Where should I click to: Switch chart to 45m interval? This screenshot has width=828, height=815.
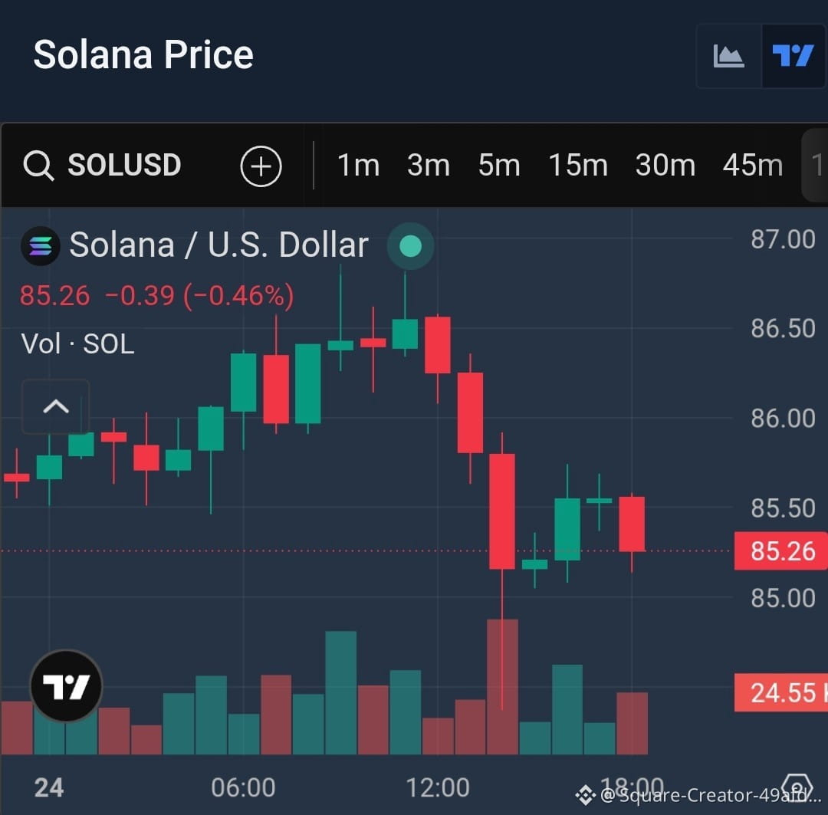coord(753,166)
